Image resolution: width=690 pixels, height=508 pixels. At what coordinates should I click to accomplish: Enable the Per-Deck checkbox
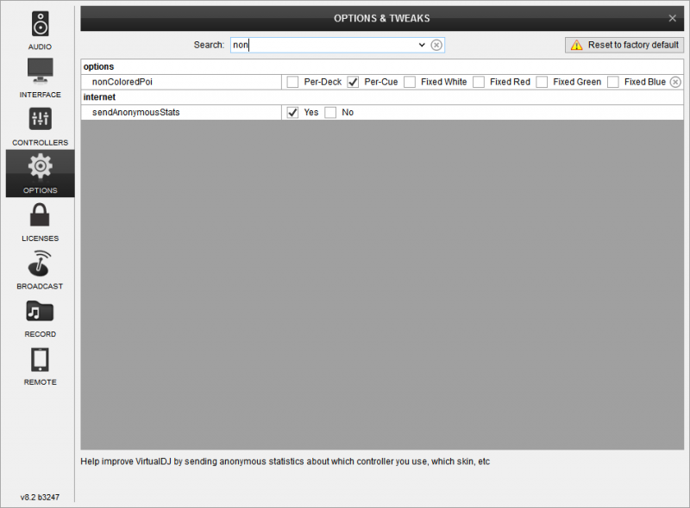click(293, 82)
